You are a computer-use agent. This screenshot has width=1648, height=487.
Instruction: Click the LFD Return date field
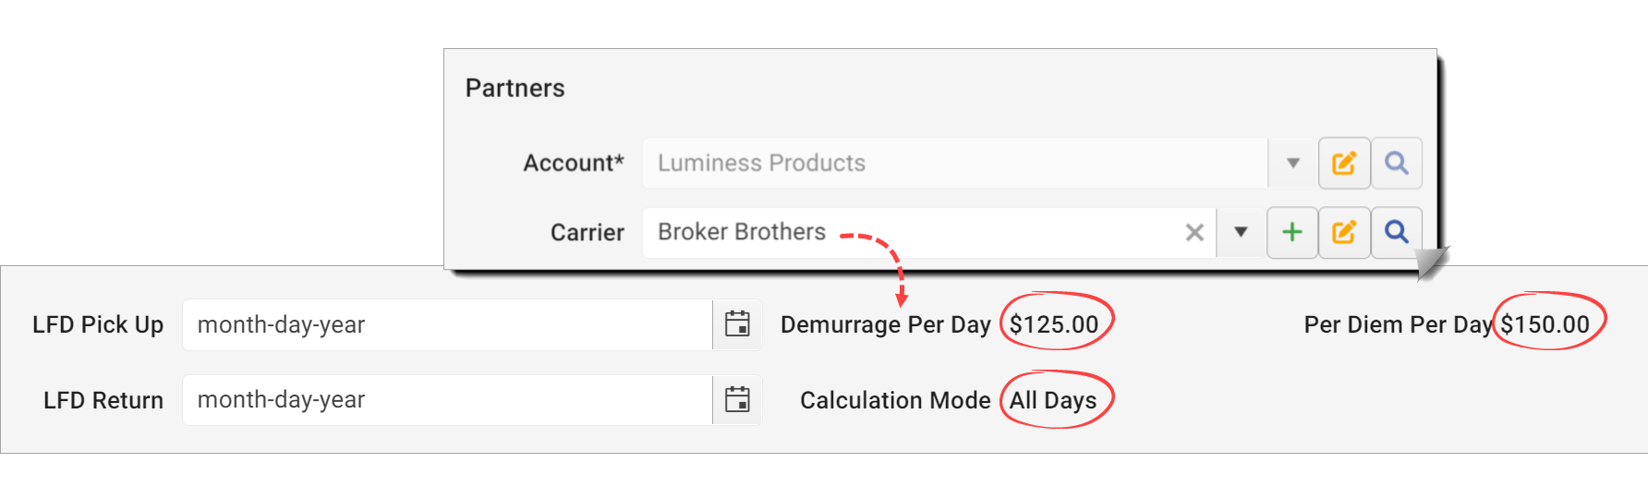point(448,400)
